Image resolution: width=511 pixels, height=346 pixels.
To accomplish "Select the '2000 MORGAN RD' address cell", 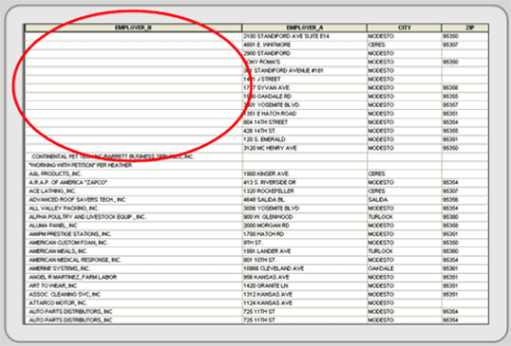I will 304,226.
